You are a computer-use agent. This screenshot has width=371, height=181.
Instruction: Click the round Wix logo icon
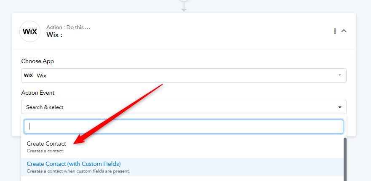(30, 32)
